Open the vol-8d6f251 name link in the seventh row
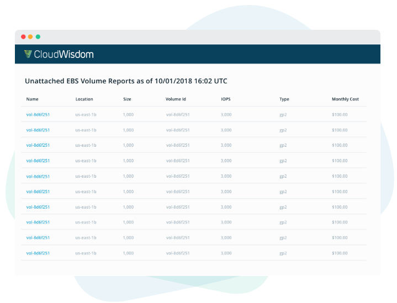 pyautogui.click(x=38, y=207)
